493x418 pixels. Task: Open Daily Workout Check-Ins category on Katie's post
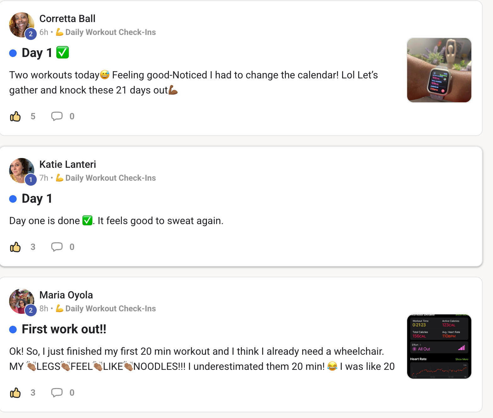click(x=110, y=178)
